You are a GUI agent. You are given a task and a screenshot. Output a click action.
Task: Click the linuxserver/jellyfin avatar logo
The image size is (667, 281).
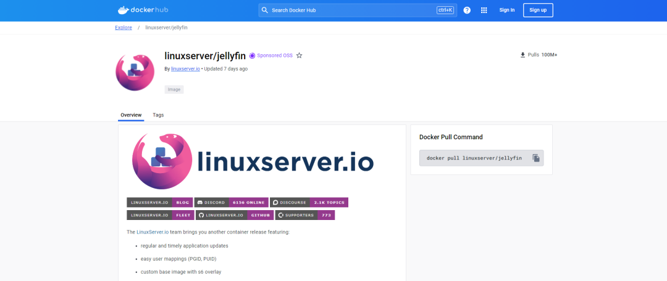tap(135, 72)
